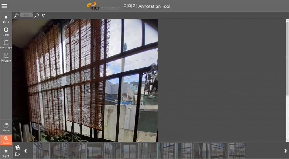Toggle the orange Zoom tool
Image resolution: width=289 pixels, height=159 pixels.
pos(6,140)
